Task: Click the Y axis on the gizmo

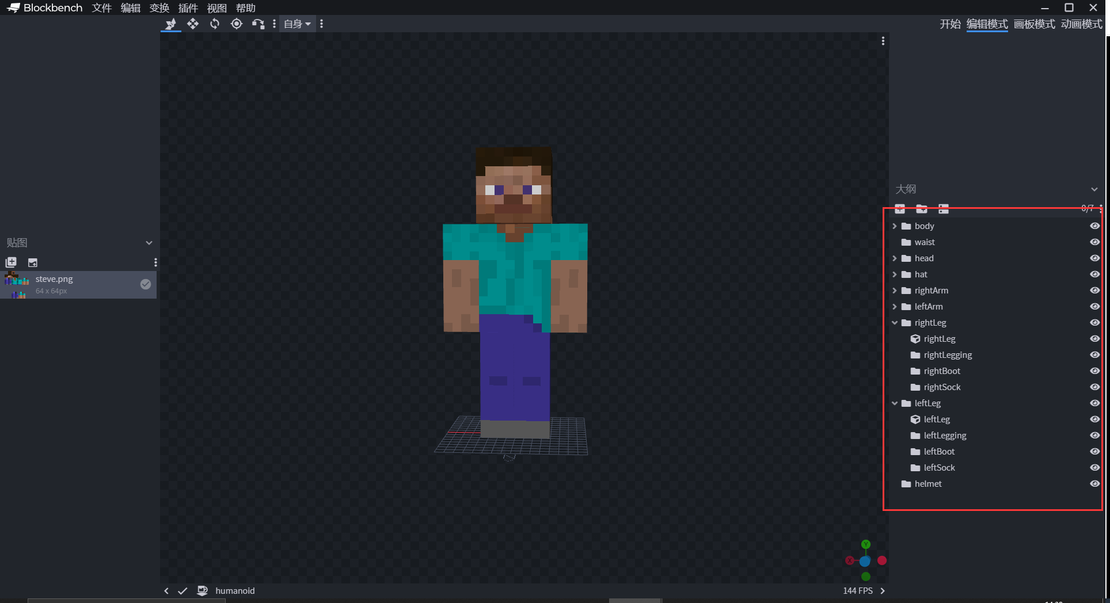Action: [x=866, y=544]
